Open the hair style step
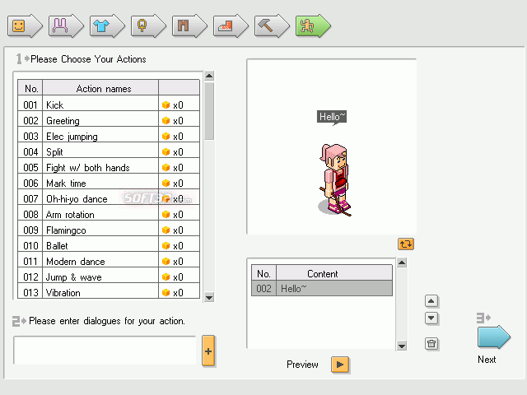Screen dimensions: 527x395 pos(66,26)
